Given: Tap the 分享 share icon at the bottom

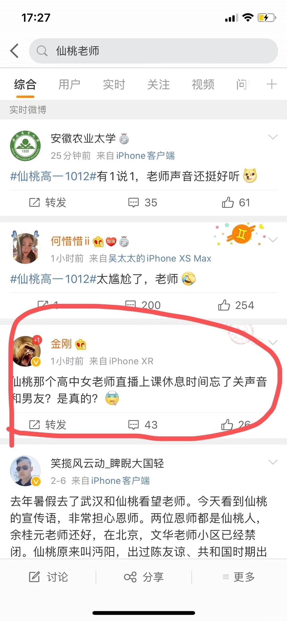Looking at the screenshot, I should click(144, 577).
